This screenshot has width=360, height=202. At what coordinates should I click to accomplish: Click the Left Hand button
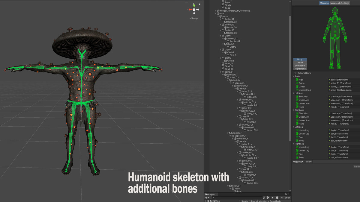click(300, 66)
